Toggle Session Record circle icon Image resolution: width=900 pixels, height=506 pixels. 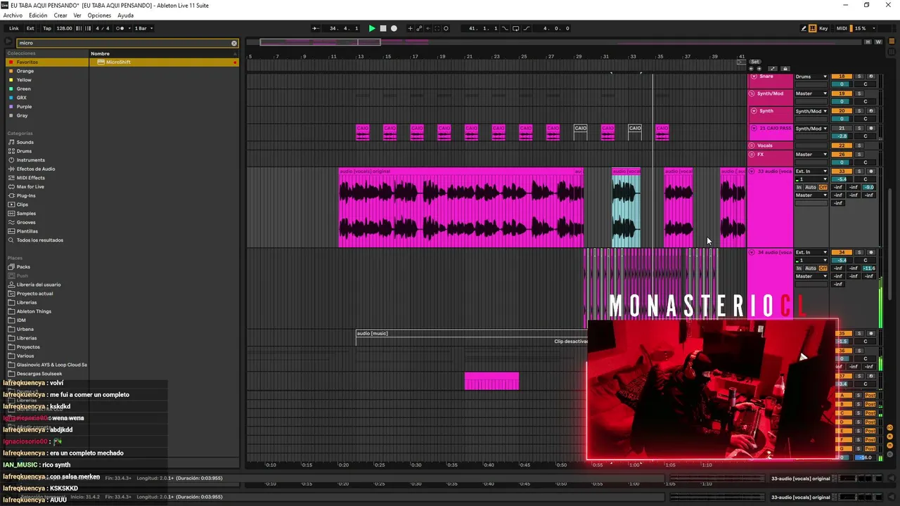(x=446, y=28)
